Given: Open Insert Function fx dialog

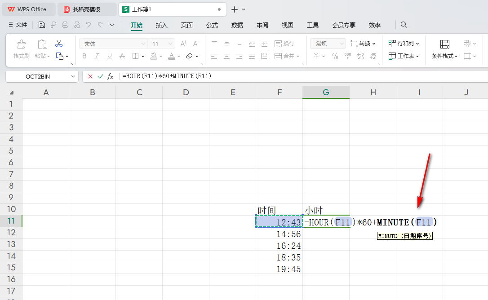Looking at the screenshot, I should (x=110, y=76).
